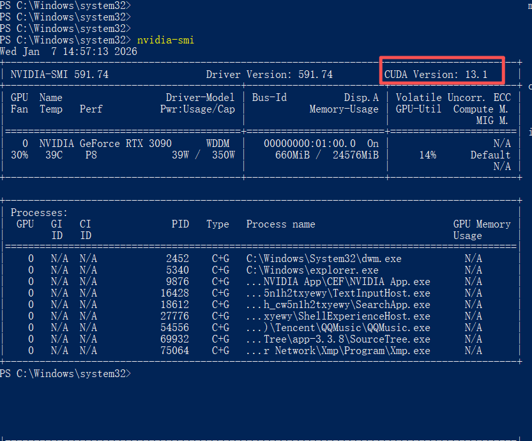Click the QQMusic.exe process name
The height and width of the screenshot is (441, 532).
(338, 328)
